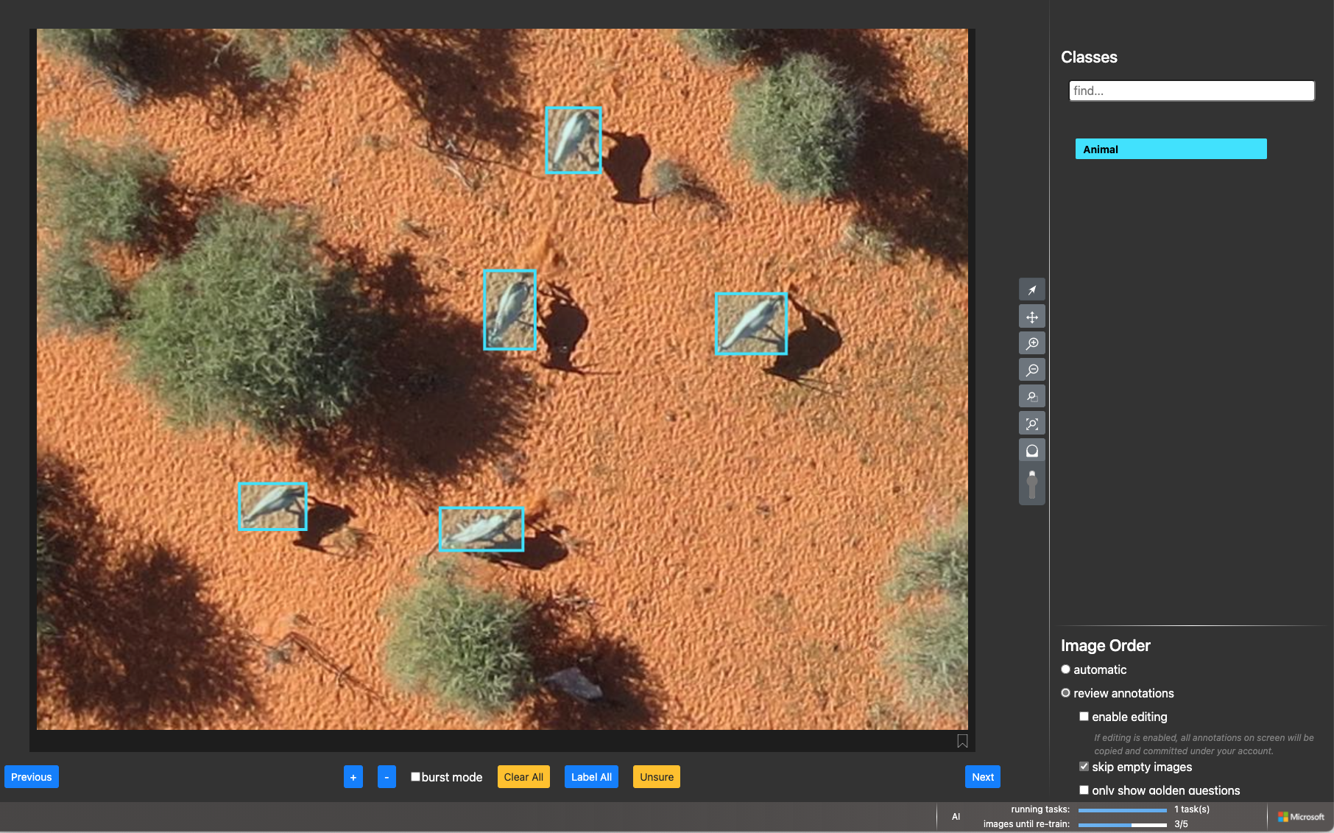
Task: Advance with the Next button
Action: tap(983, 777)
